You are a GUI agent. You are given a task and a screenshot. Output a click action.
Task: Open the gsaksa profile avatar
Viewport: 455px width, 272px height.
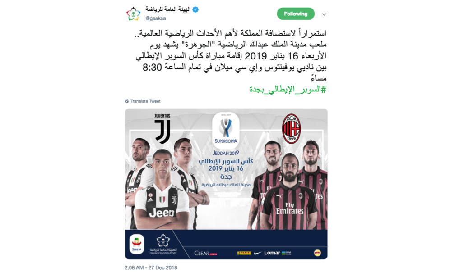[134, 14]
